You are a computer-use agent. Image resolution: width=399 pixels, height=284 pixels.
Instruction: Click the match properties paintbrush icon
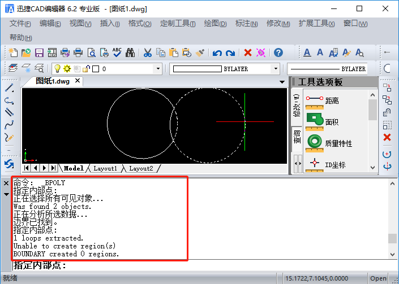[x=200, y=53]
